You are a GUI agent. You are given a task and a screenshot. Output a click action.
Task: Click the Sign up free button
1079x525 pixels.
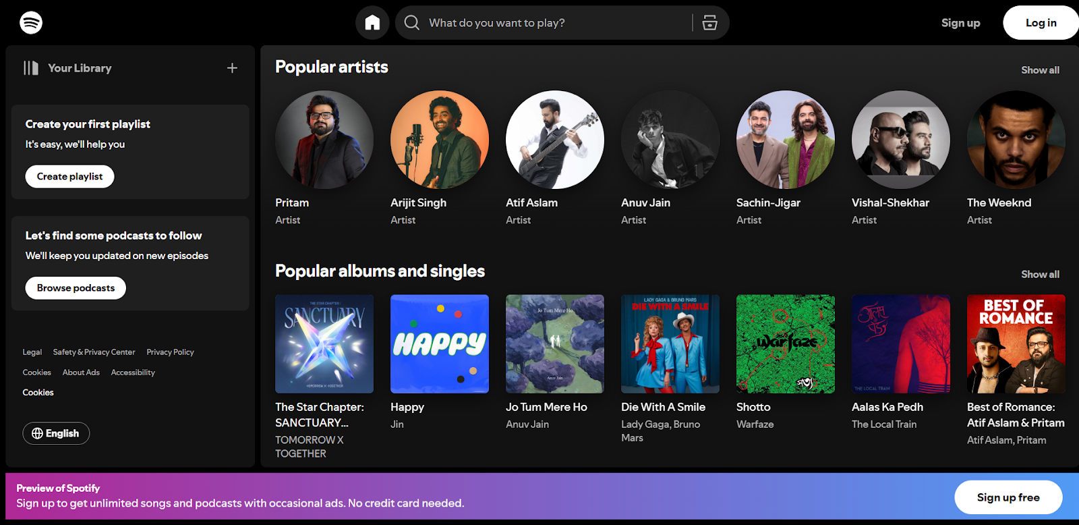[x=1008, y=497]
